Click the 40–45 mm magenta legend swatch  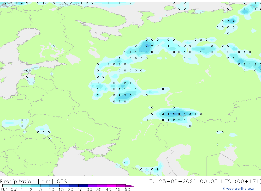point(111,186)
